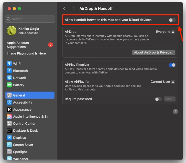Screen dimensions: 186x163
Task: Click the Kanika Gogia account name
Action: pos(29,29)
